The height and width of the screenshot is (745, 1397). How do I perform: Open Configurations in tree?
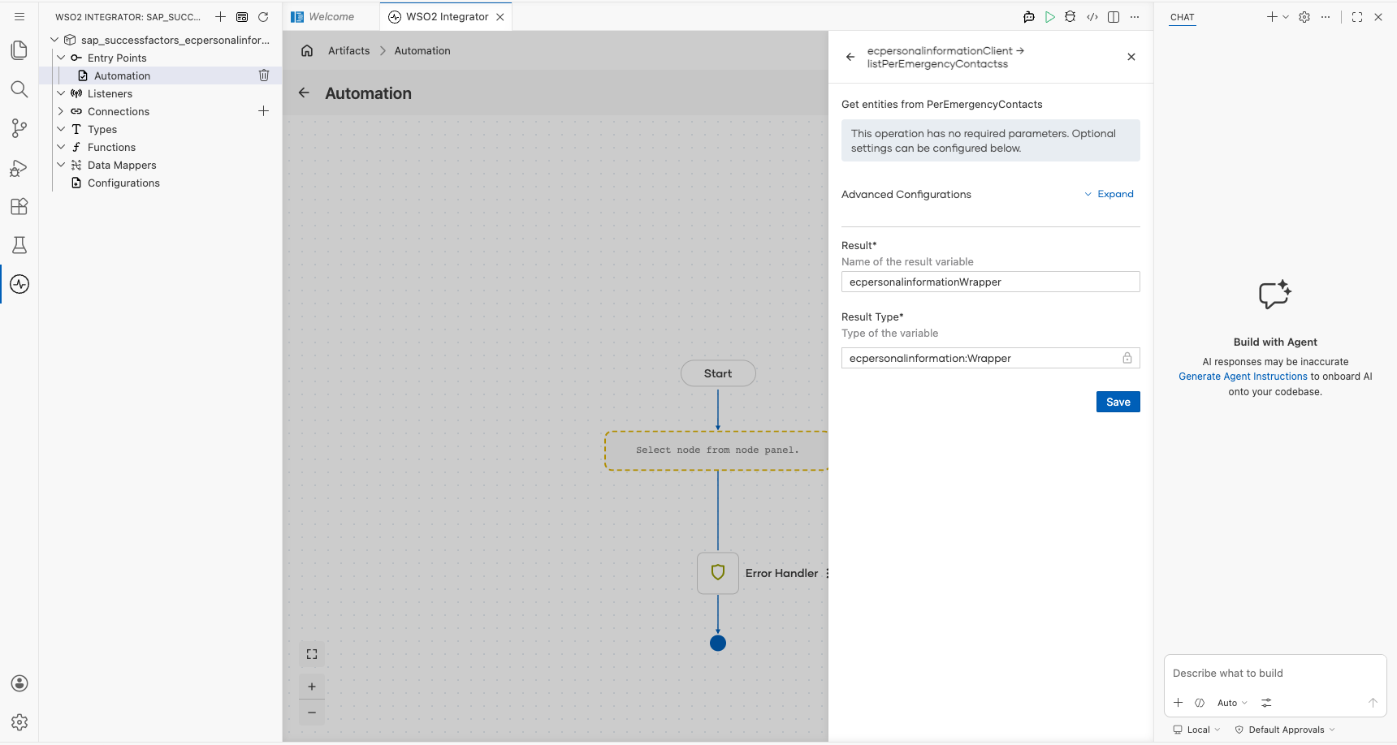click(123, 183)
